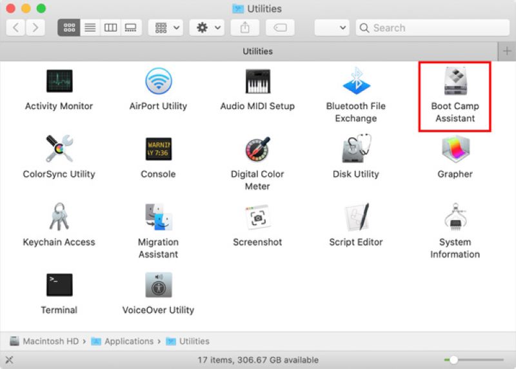Click the 'Disk Utility' name label
Screen dimensions: 516x369
pos(356,174)
